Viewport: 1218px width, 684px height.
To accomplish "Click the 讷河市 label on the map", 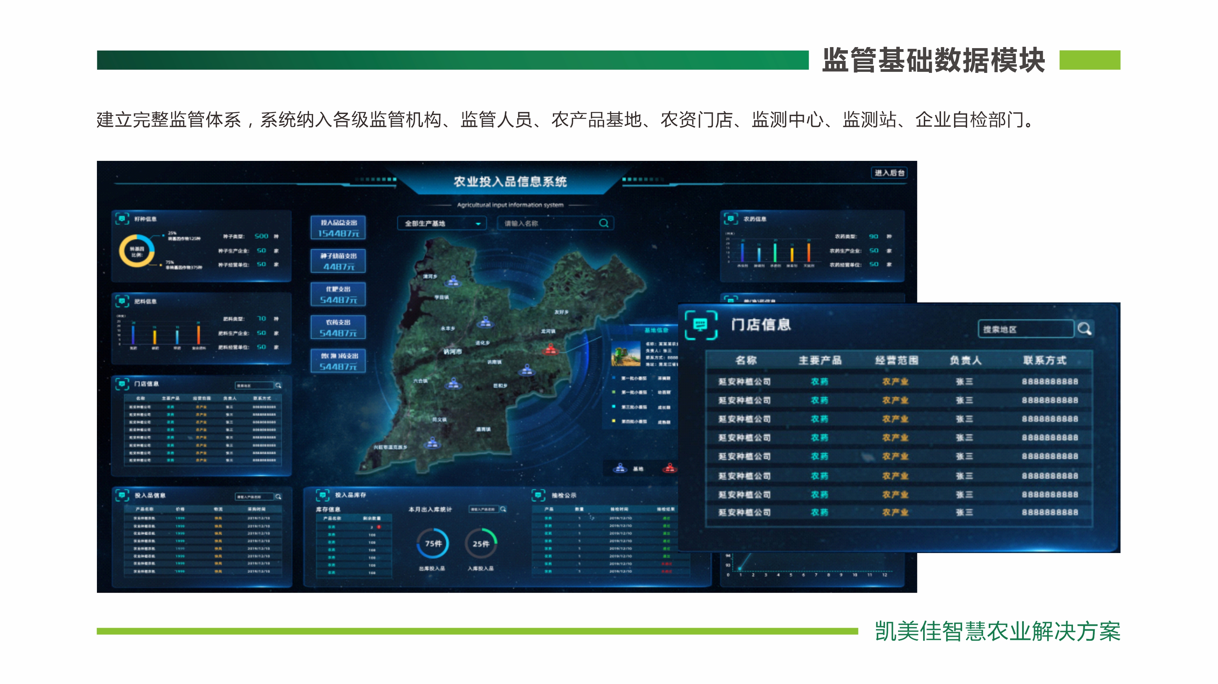I will coord(453,352).
